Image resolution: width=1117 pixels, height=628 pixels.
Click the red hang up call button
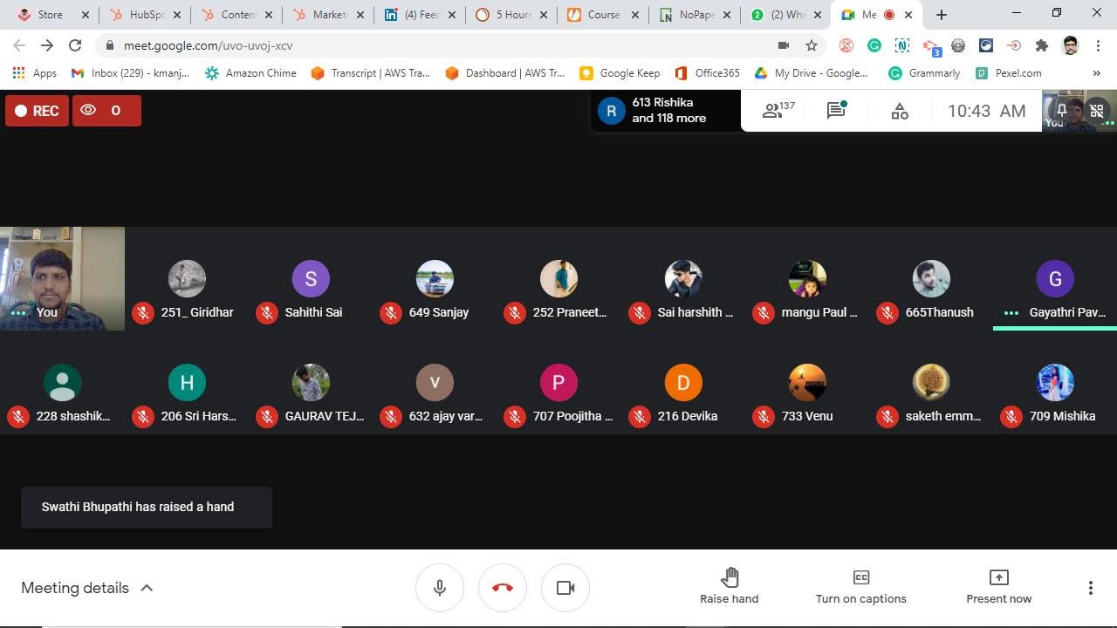tap(503, 588)
